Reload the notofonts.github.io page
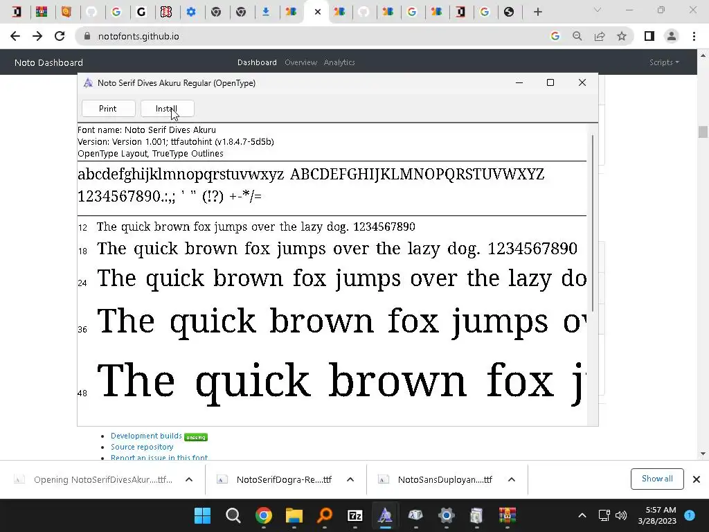Viewport: 709px width, 532px height. tap(60, 36)
